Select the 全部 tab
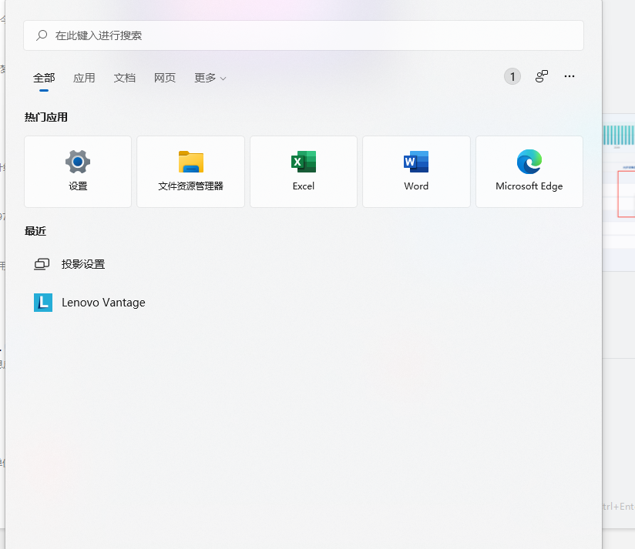This screenshot has height=549, width=635. (44, 78)
